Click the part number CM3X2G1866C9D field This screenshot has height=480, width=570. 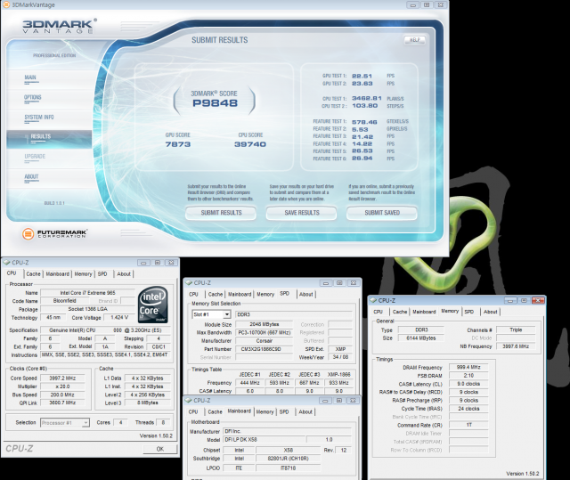pos(265,349)
